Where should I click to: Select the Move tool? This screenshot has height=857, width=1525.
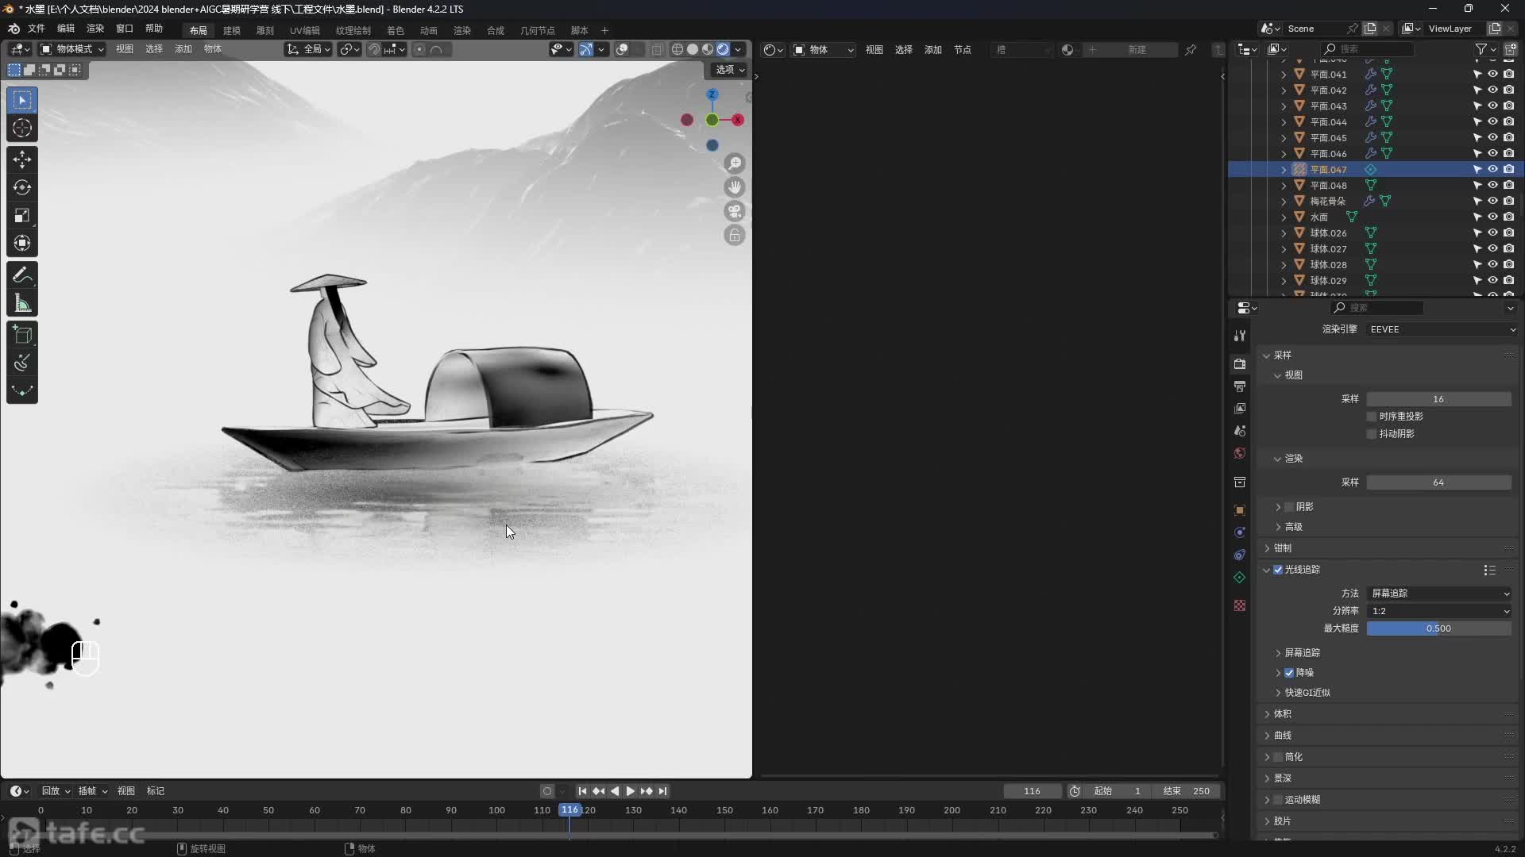[22, 159]
